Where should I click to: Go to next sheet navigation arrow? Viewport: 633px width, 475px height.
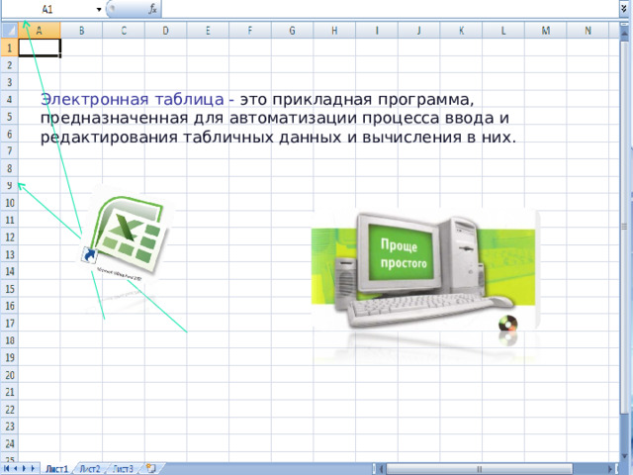point(24,468)
